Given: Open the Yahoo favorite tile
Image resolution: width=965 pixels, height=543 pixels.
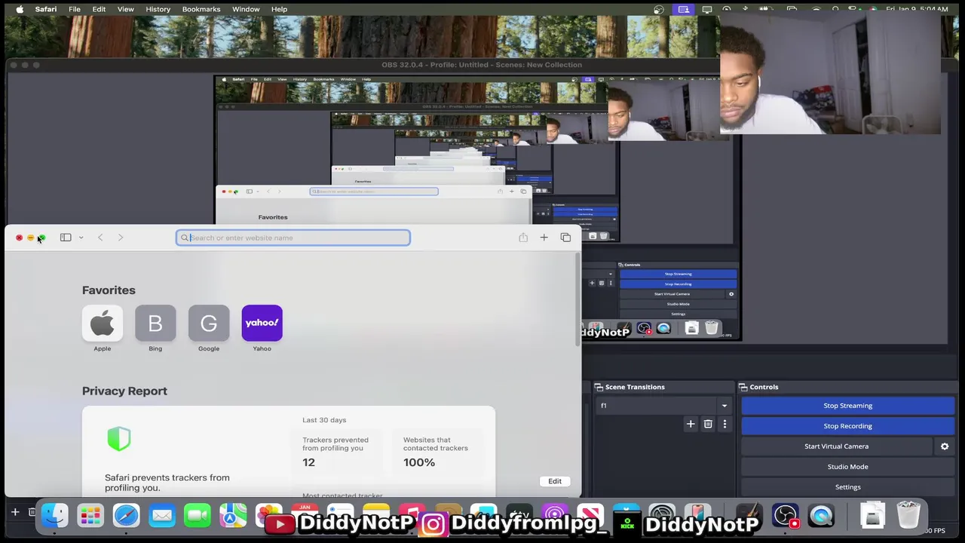Looking at the screenshot, I should click(x=262, y=324).
